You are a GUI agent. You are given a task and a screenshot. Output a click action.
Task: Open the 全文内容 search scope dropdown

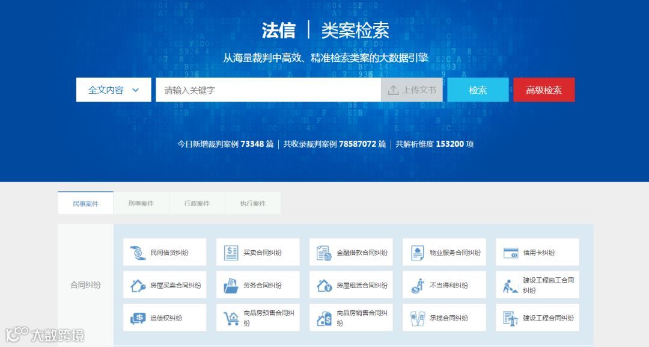tap(114, 90)
